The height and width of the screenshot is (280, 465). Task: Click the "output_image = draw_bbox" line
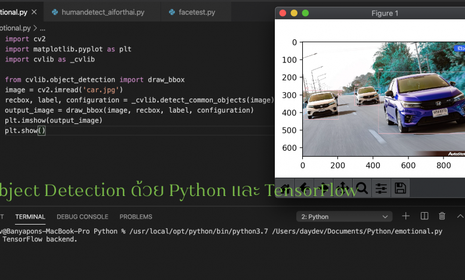pos(129,110)
